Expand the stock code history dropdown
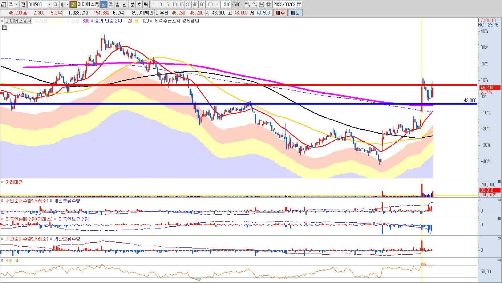Image resolution: width=502 pixels, height=283 pixels. coord(49,4)
